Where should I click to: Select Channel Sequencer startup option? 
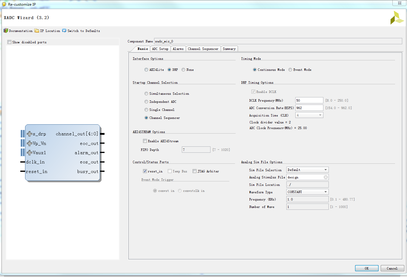coord(146,118)
